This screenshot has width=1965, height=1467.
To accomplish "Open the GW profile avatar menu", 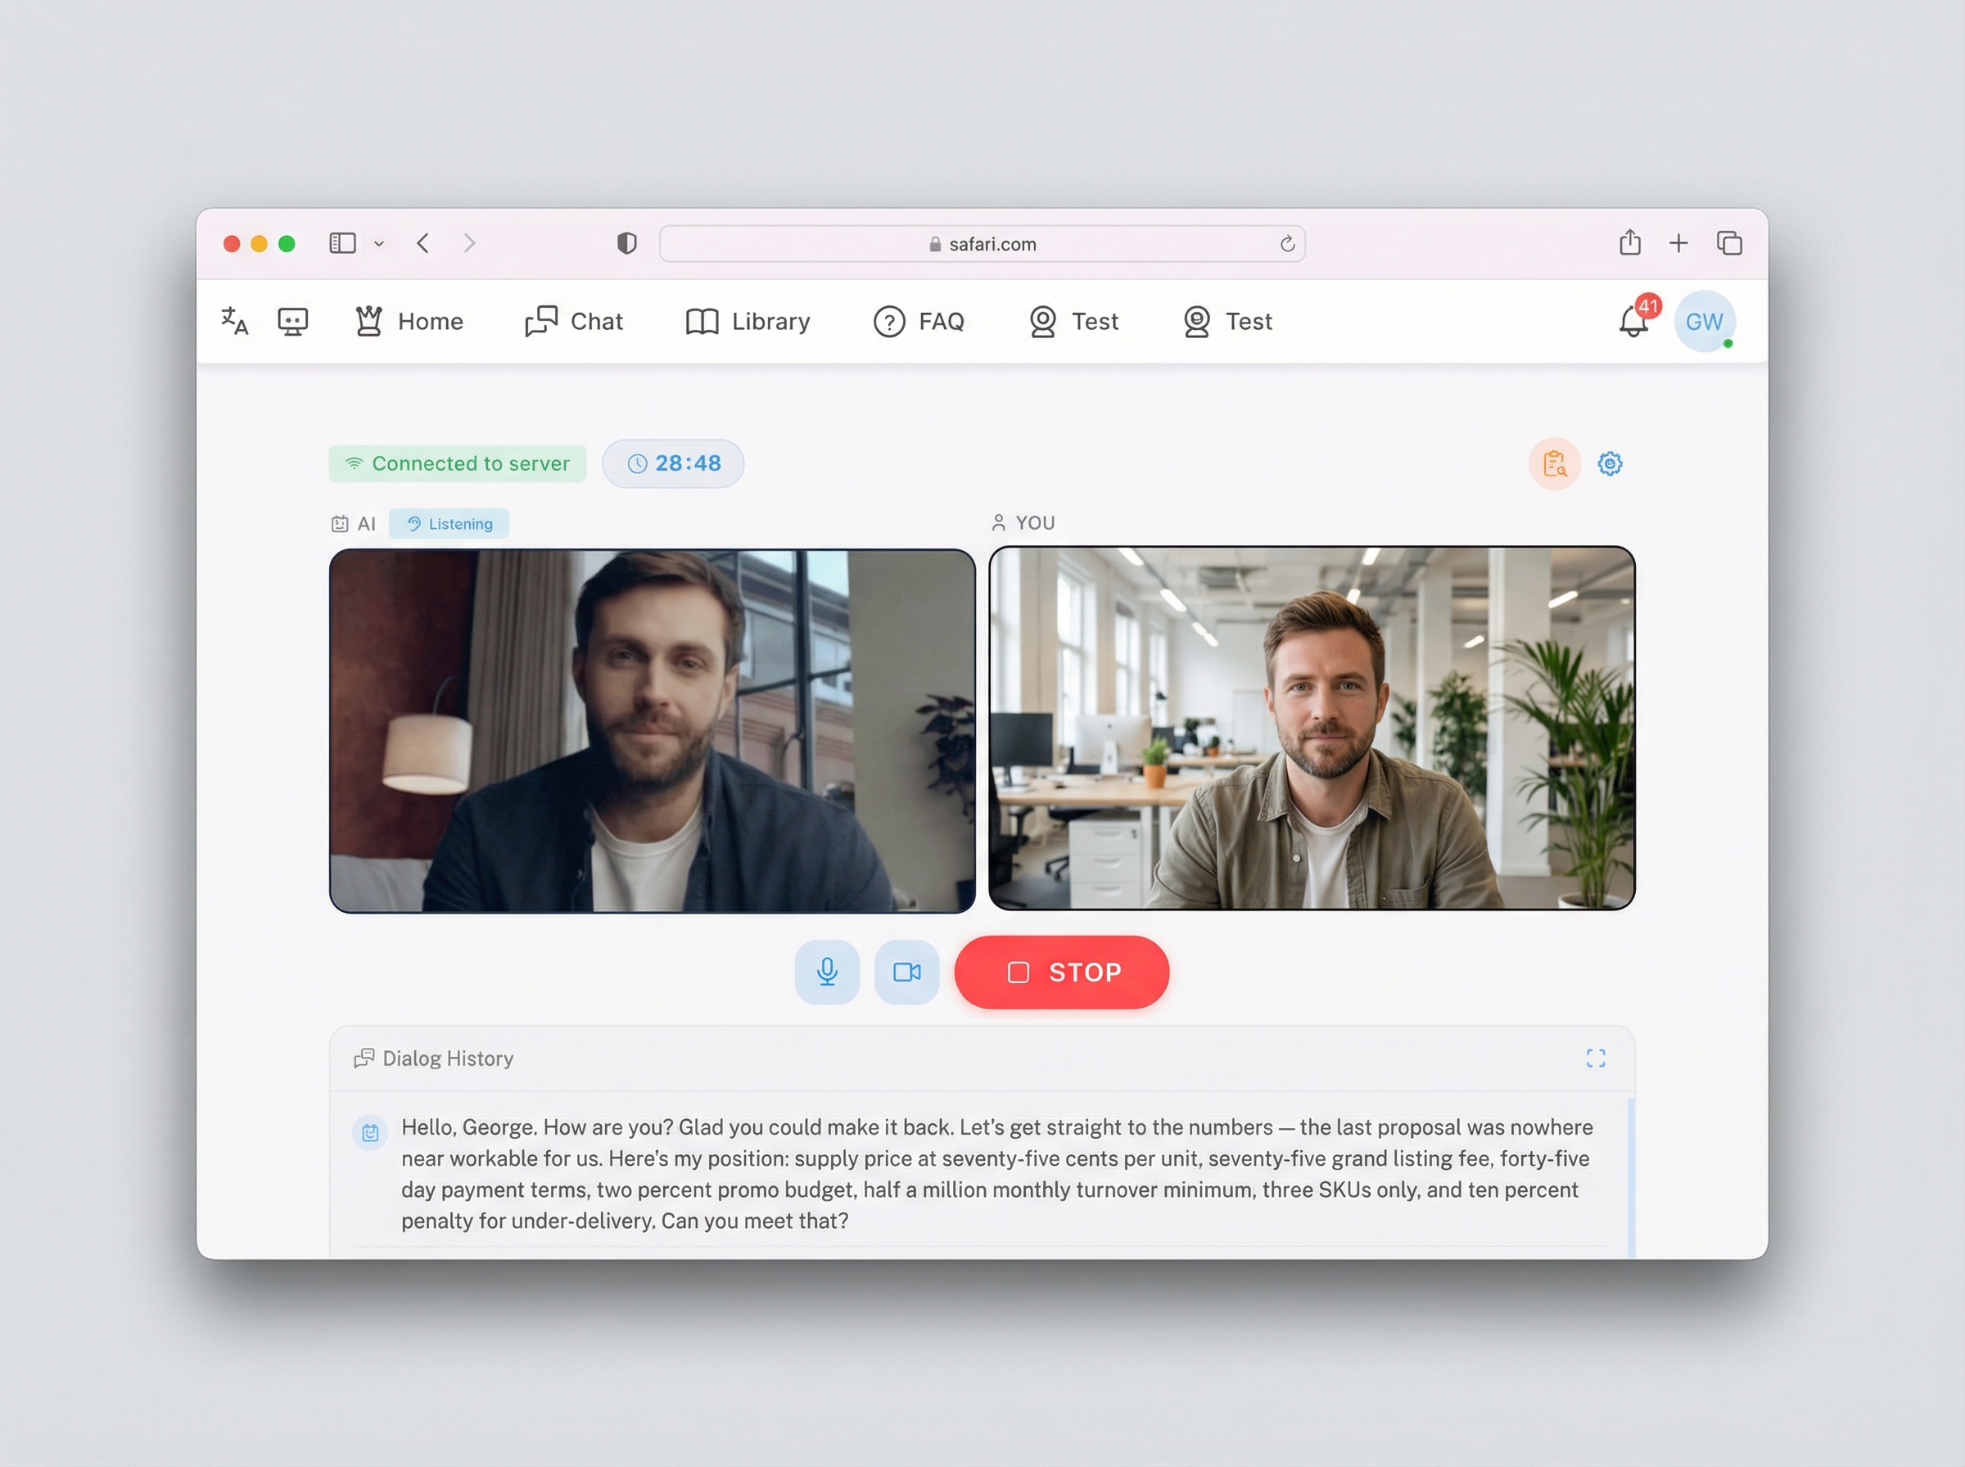I will coord(1704,322).
